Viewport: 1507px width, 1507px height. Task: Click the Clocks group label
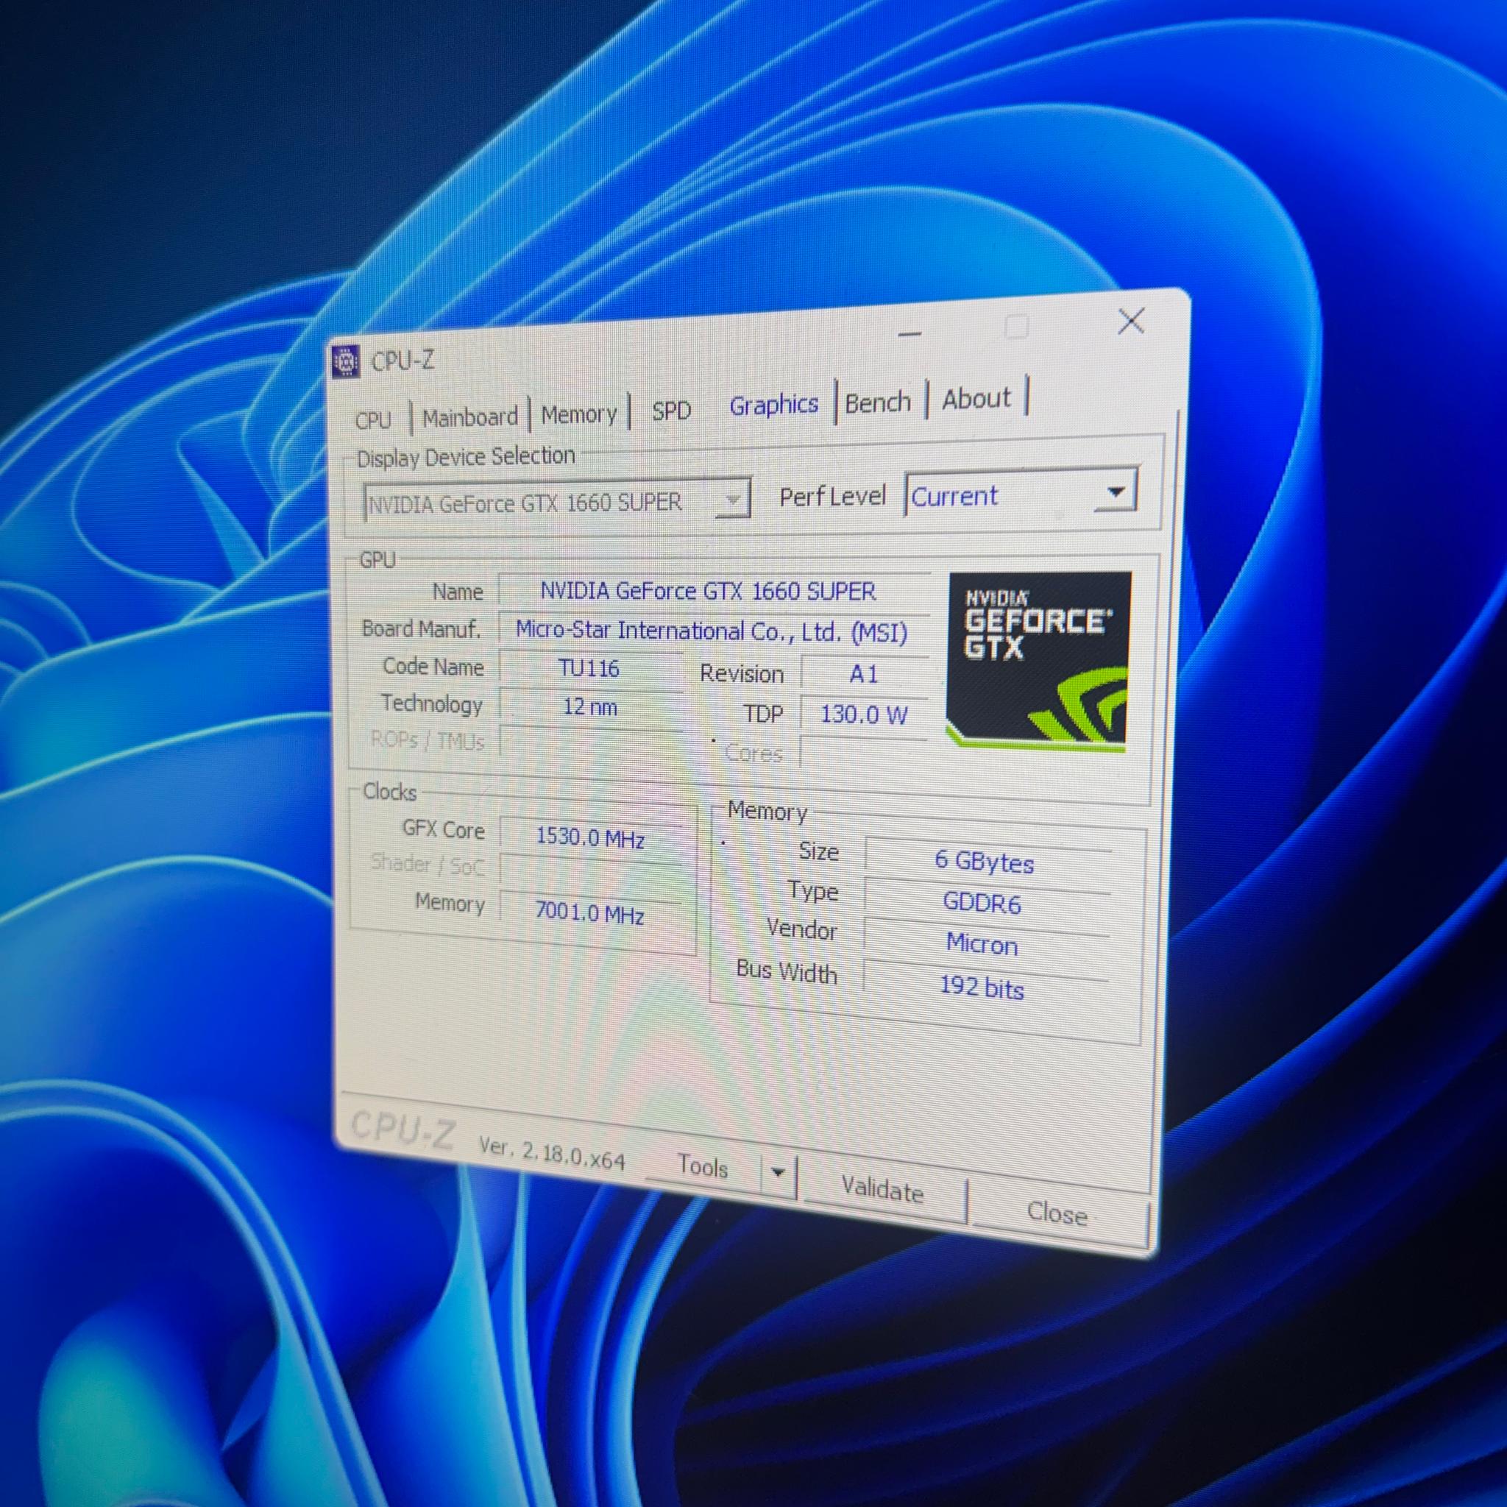click(389, 792)
